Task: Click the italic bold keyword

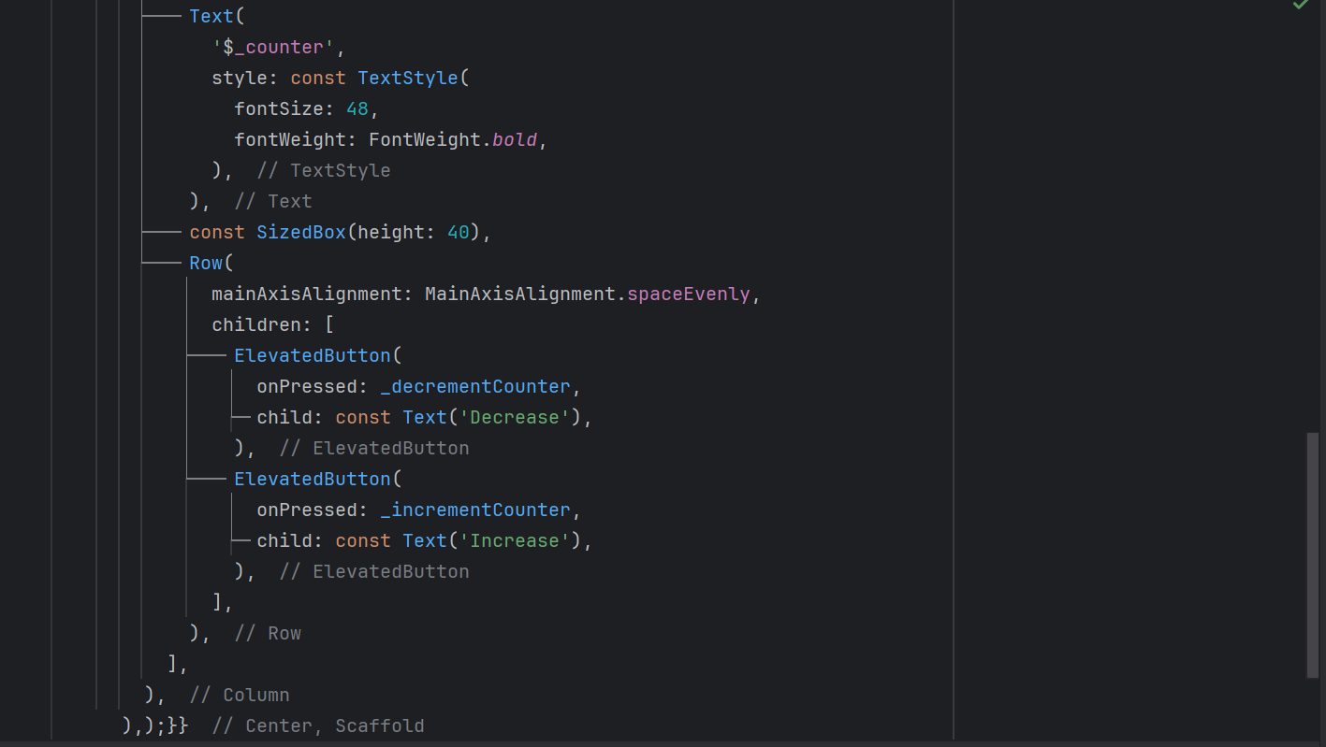Action: pos(515,139)
